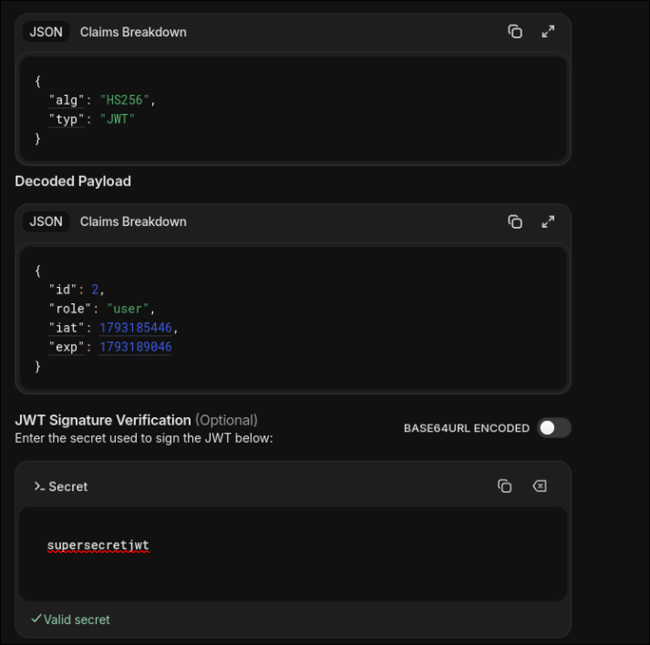Click the Decoded Payload heading
The image size is (650, 645).
(x=73, y=181)
